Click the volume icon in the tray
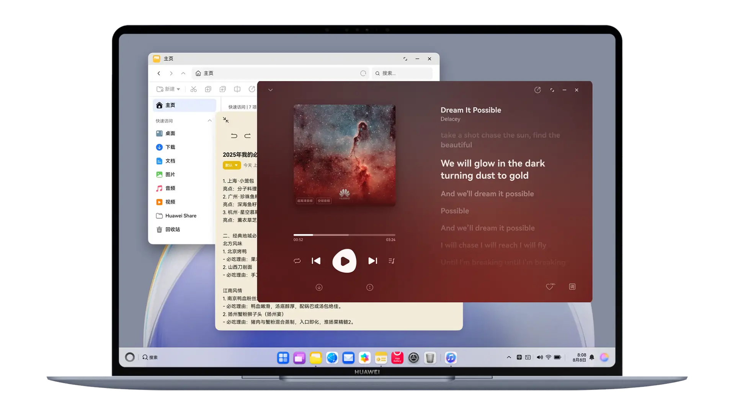Screen dimensions: 735x413 pos(539,357)
